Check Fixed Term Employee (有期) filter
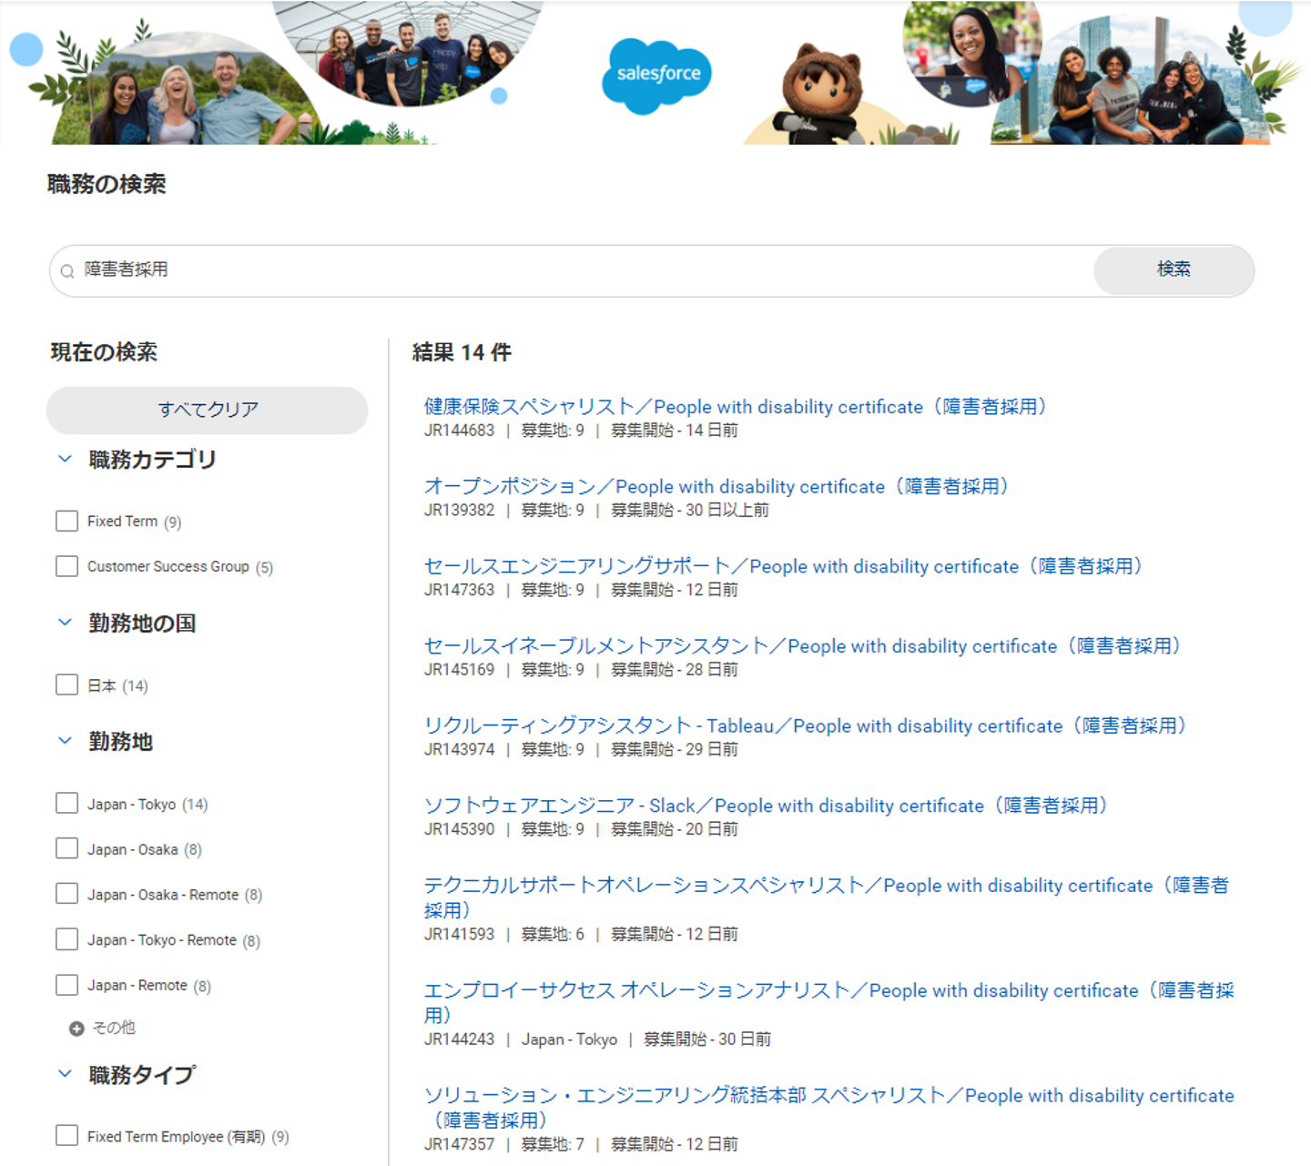 66,1136
